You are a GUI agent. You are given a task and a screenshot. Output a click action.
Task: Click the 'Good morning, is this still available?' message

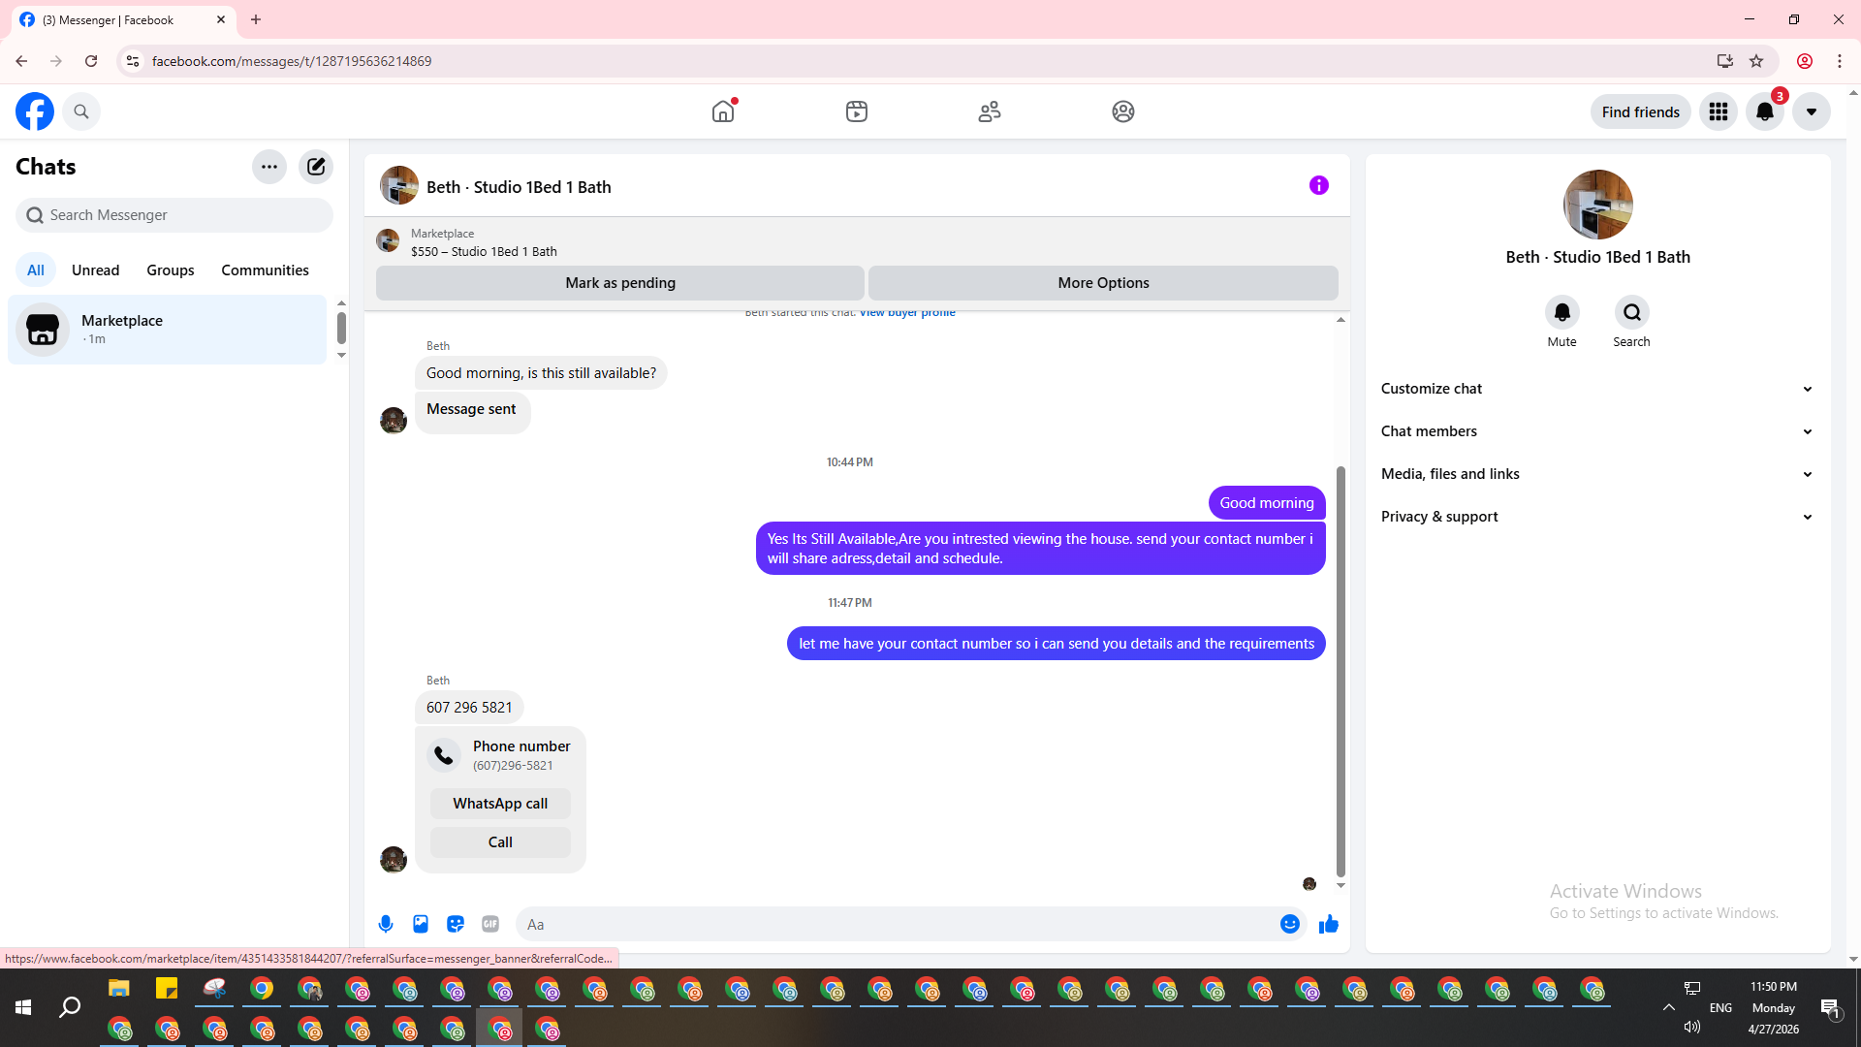[541, 373]
